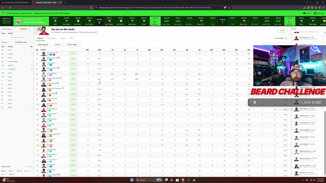Image resolution: width=326 pixels, height=183 pixels.
Task: Open the news note icon beside Makai Lemon
Action: 59,58
